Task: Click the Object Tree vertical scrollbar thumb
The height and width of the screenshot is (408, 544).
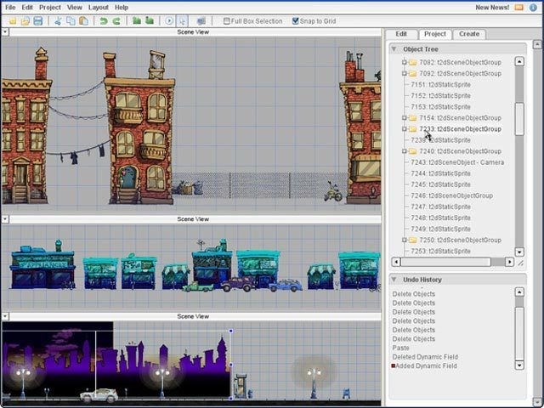Action: tap(519, 119)
